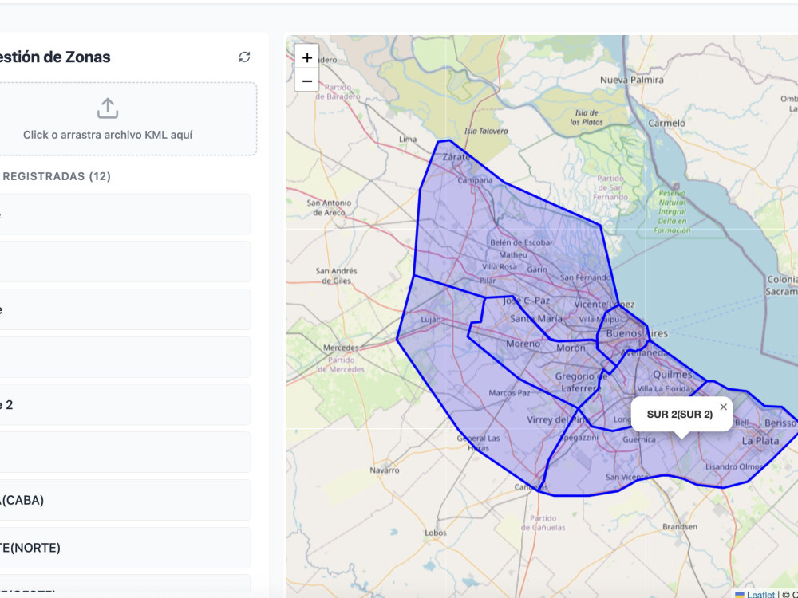Click the SUR 2(SUR 2) popup label

click(679, 415)
